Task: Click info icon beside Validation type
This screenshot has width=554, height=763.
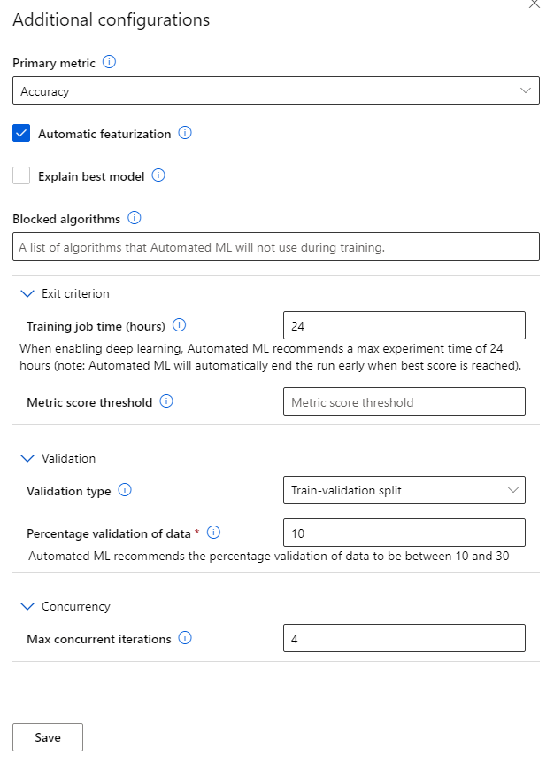Action: point(125,490)
